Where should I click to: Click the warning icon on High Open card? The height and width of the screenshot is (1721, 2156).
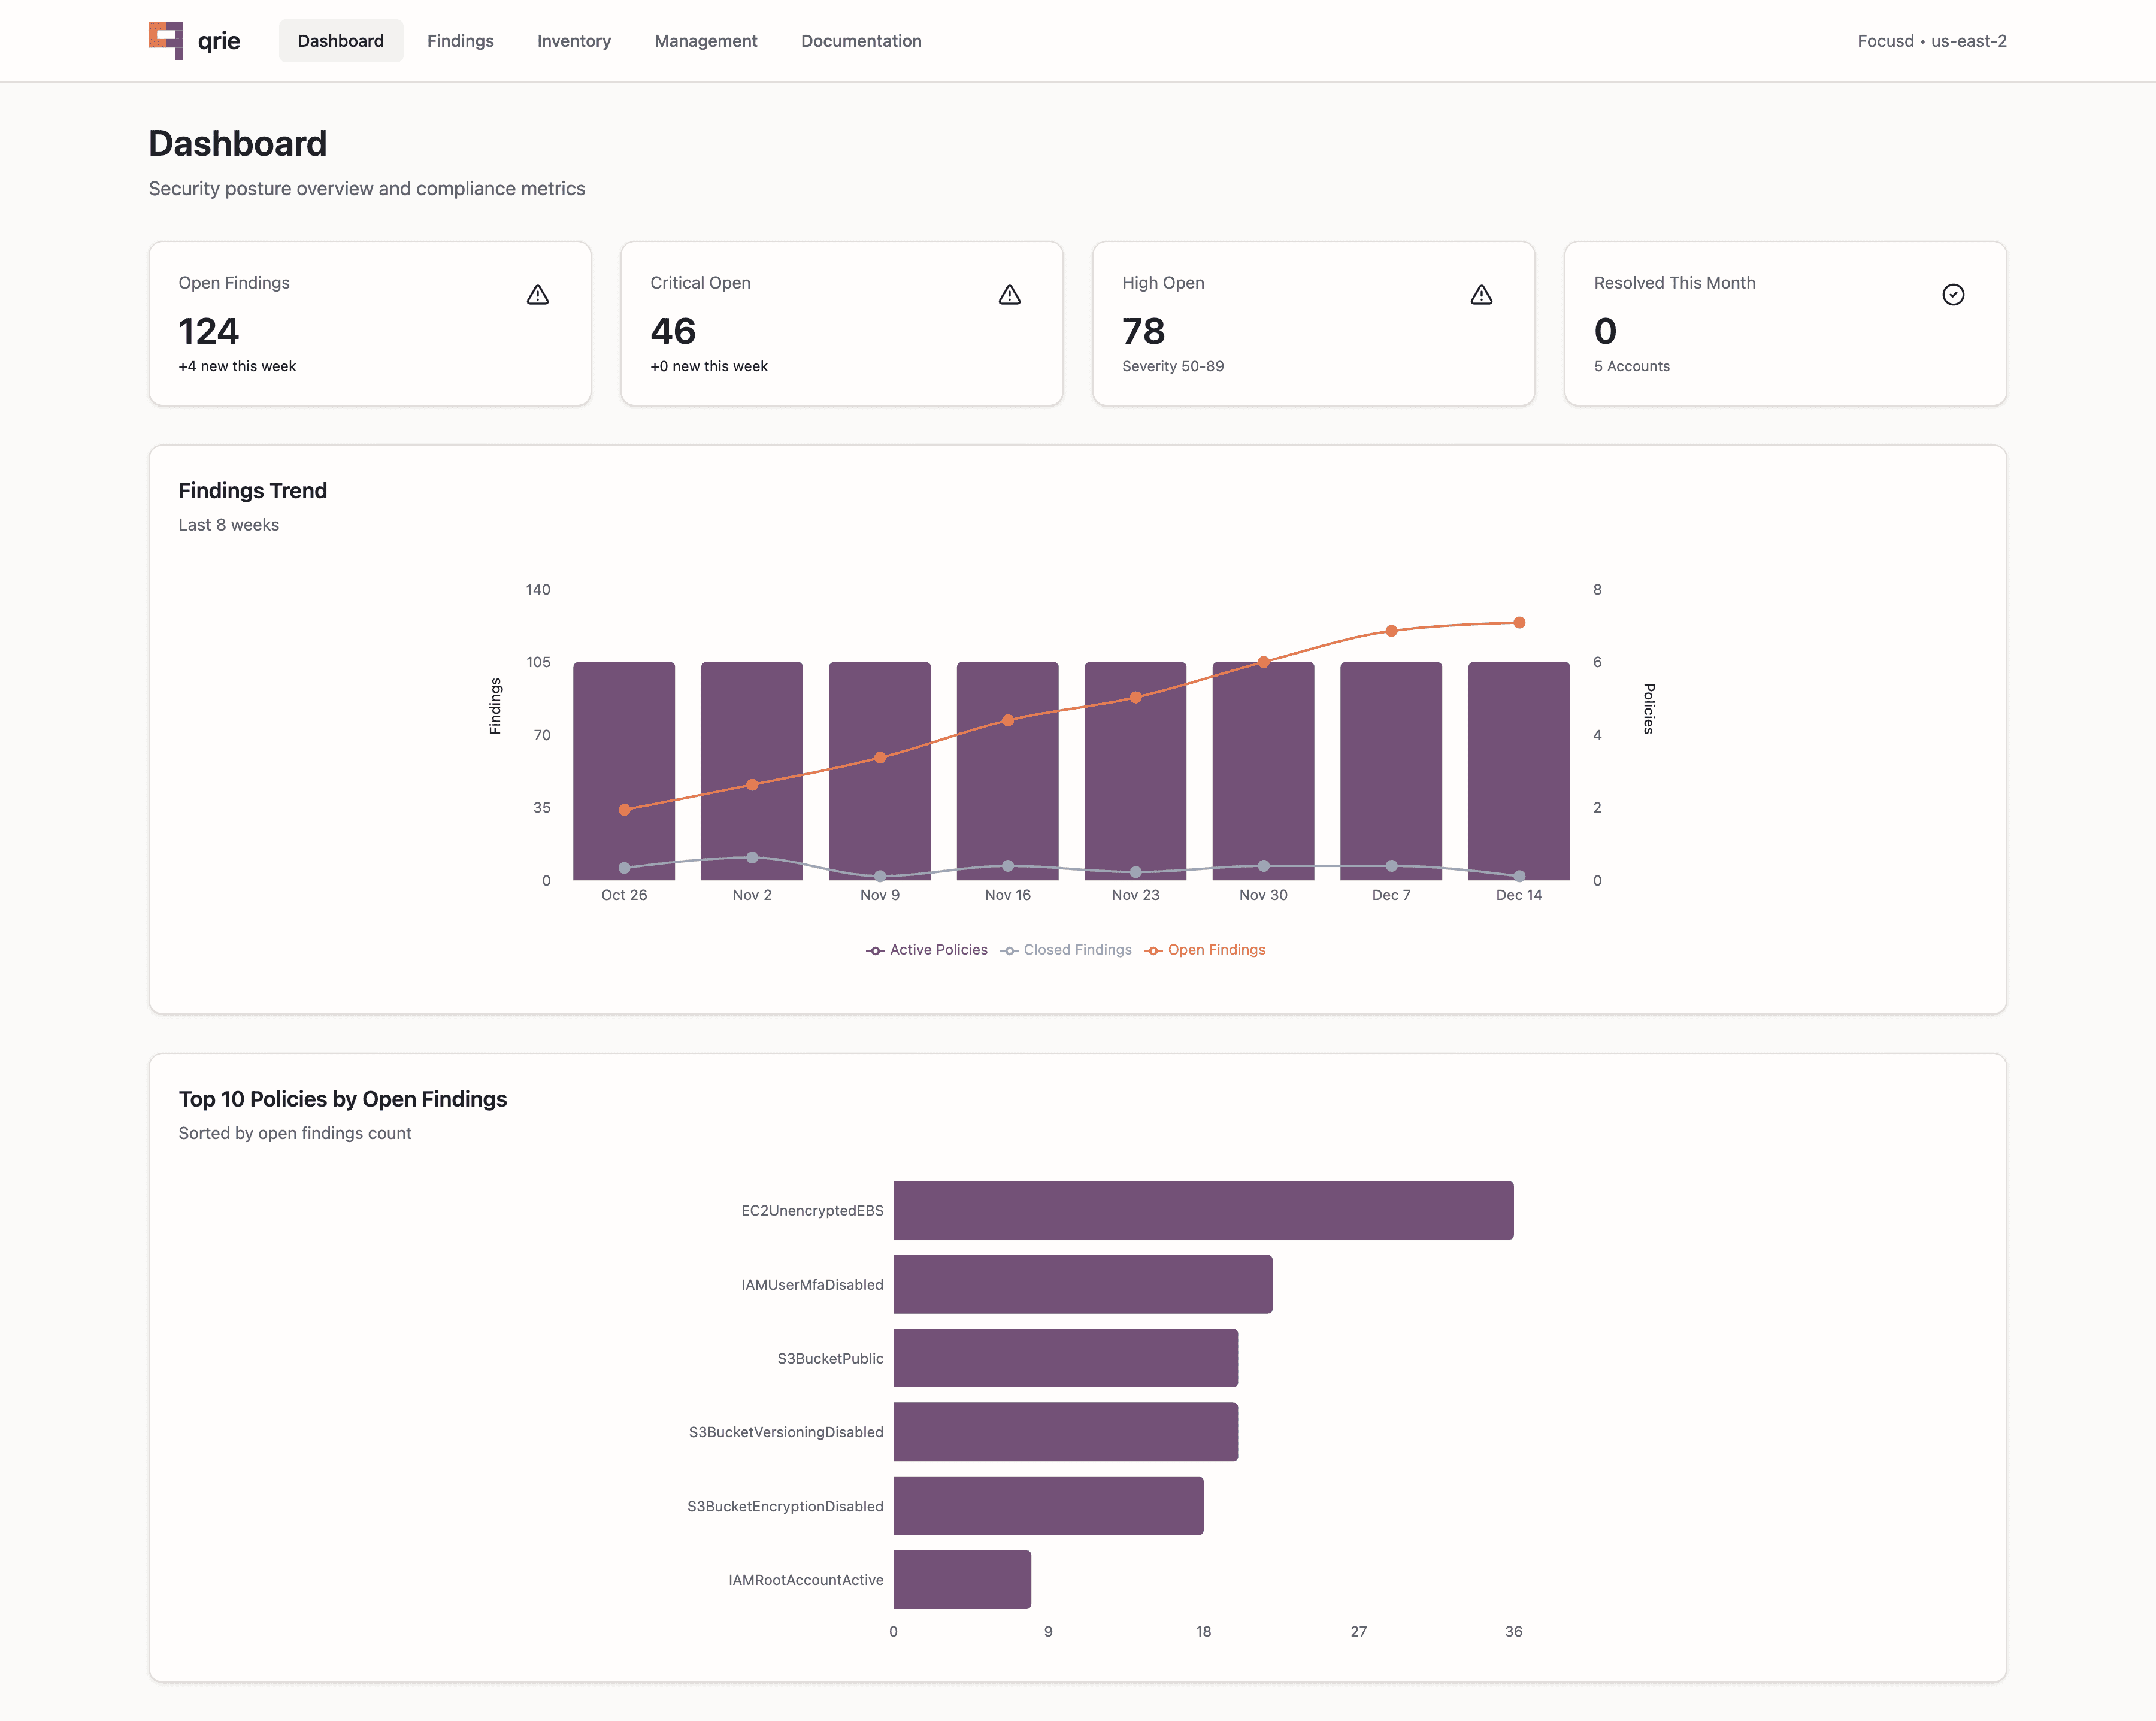[1481, 294]
